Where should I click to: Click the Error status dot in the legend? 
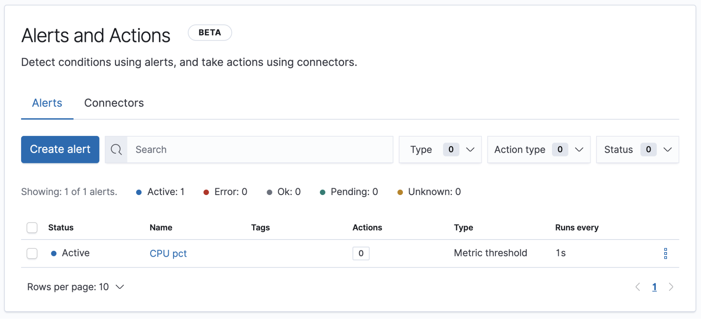[206, 192]
